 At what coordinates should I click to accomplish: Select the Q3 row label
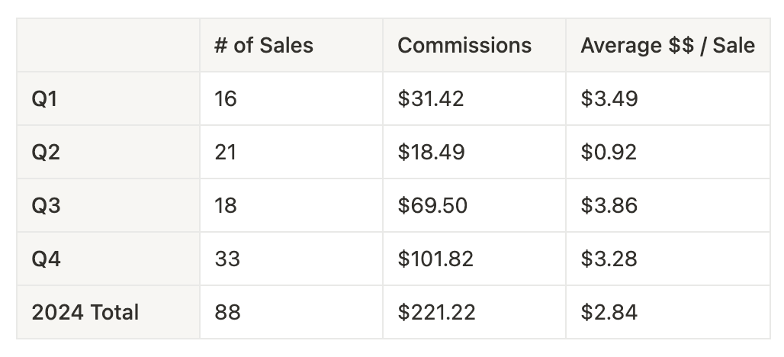coord(46,206)
